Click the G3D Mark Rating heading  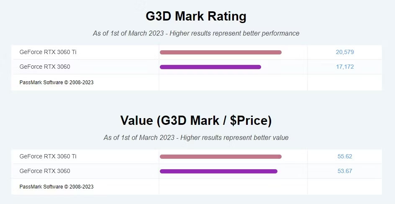pyautogui.click(x=196, y=16)
